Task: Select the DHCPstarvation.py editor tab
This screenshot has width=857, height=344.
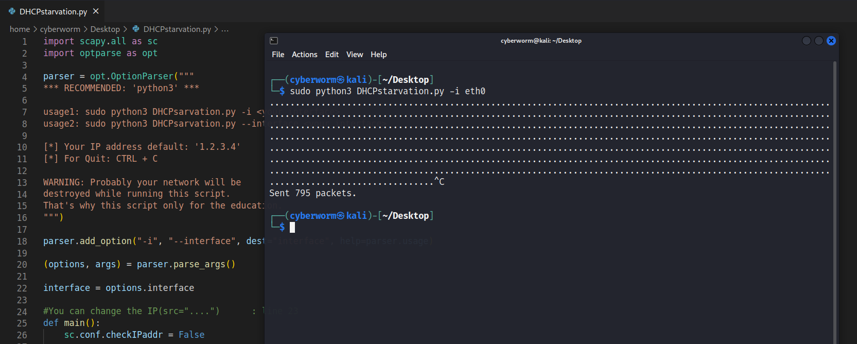Action: click(53, 11)
